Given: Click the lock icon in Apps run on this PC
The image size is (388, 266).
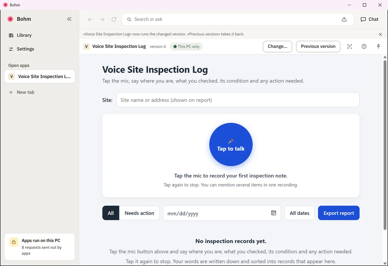Looking at the screenshot, I should coord(14,242).
